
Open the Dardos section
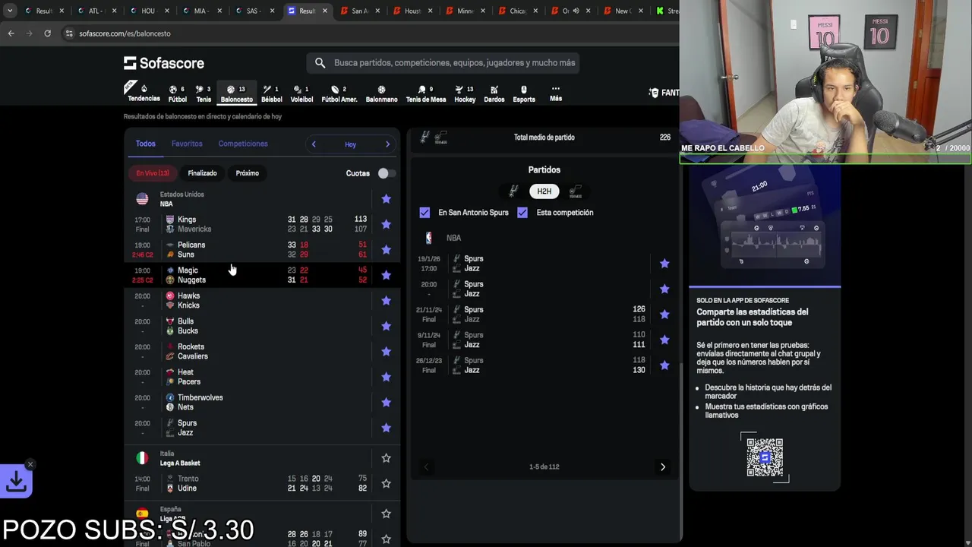tap(494, 93)
